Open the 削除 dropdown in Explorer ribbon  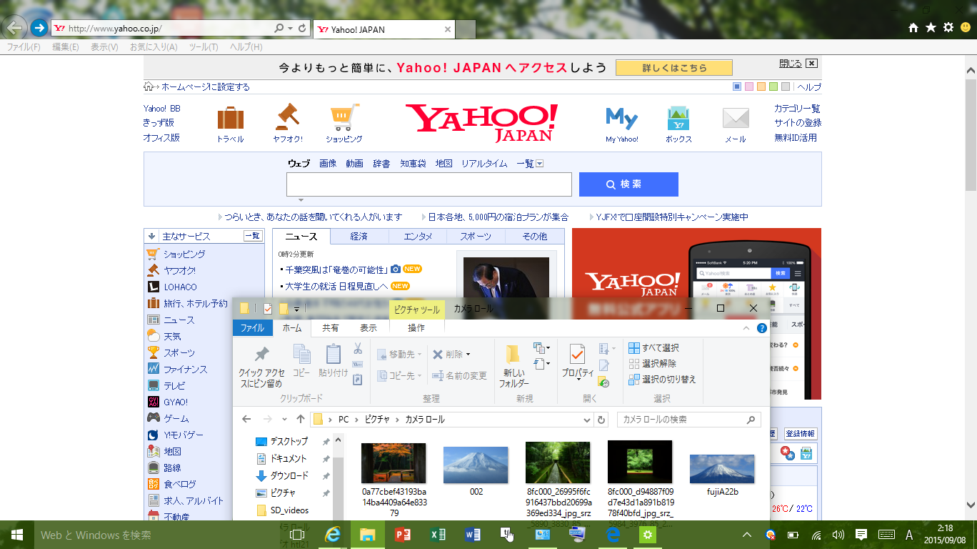(468, 355)
